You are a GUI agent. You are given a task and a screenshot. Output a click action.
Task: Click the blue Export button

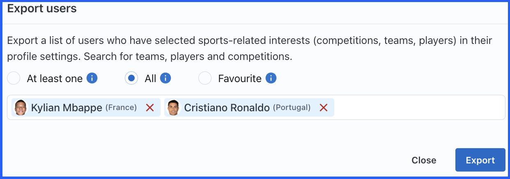[x=480, y=160]
